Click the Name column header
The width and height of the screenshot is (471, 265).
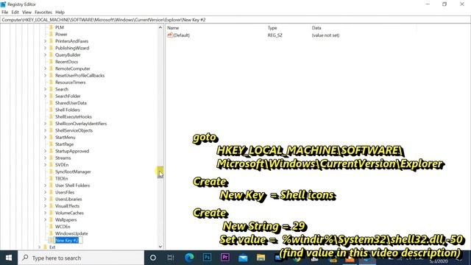tap(173, 28)
